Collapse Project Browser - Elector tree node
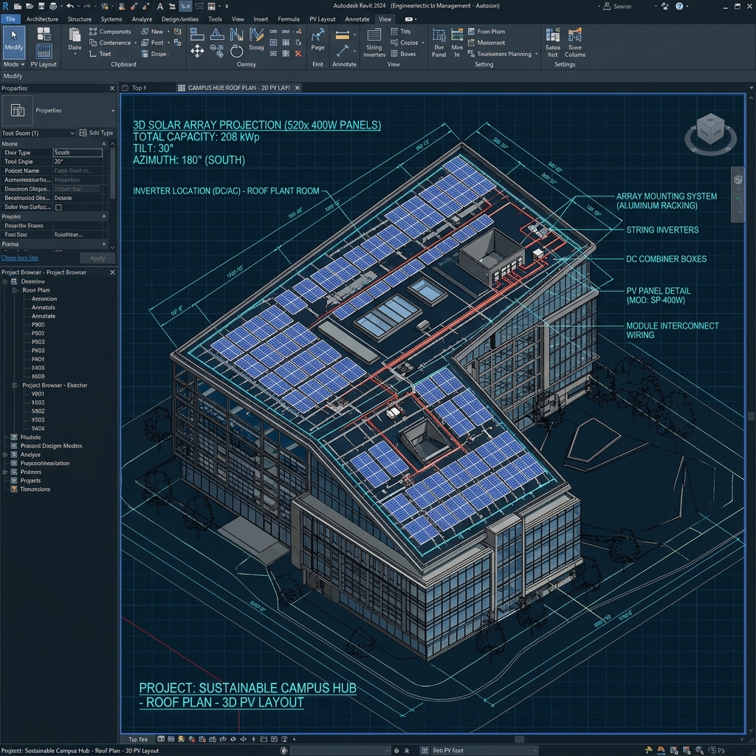The width and height of the screenshot is (756, 756). [x=14, y=385]
